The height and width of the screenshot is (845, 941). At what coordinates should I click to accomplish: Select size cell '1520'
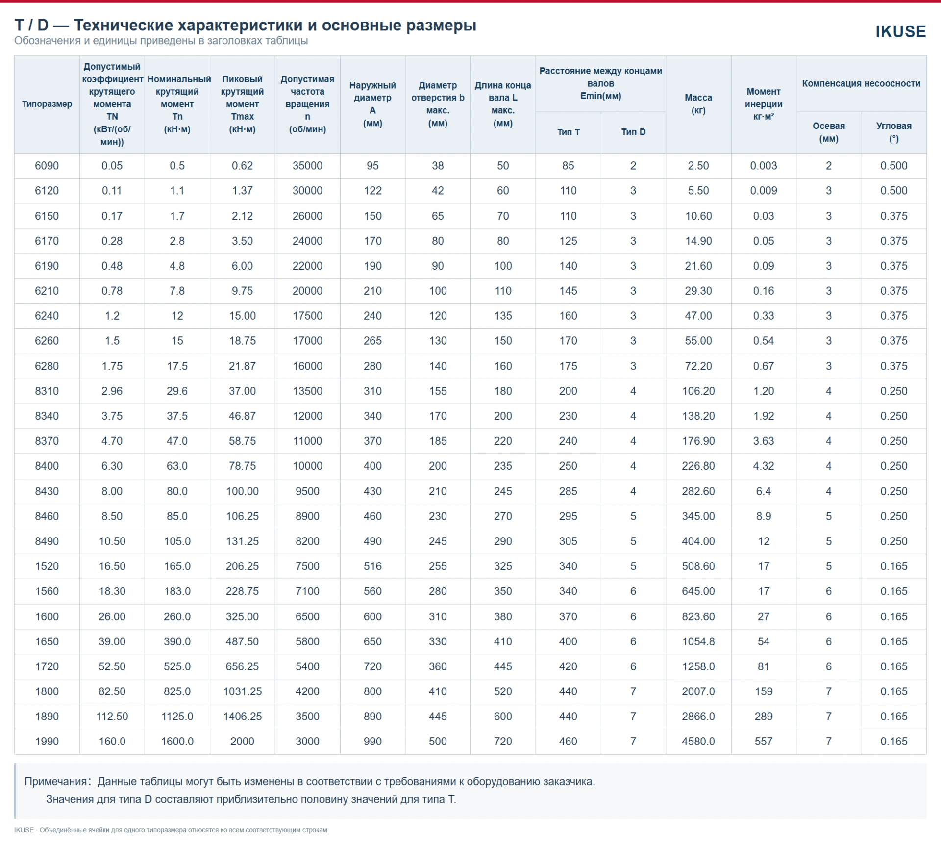(x=47, y=566)
